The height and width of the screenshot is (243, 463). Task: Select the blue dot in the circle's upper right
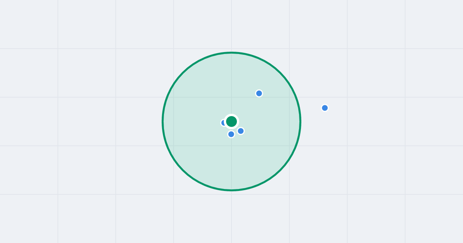tap(259, 93)
